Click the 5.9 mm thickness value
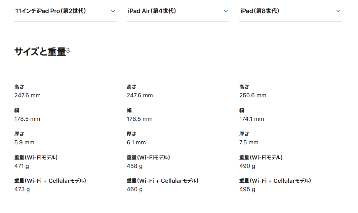This screenshot has height=213, width=358. tap(24, 142)
